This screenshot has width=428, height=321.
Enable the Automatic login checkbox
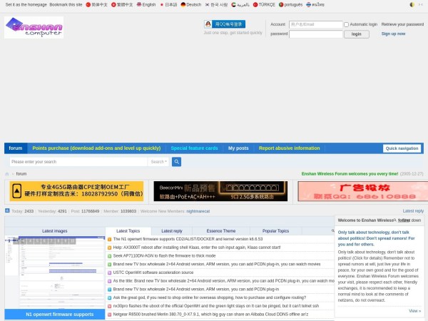pyautogui.click(x=347, y=24)
